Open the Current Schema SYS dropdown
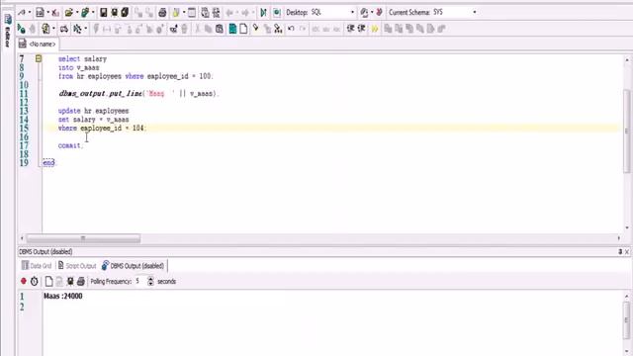Viewport: 633px width, 356px height. click(475, 13)
